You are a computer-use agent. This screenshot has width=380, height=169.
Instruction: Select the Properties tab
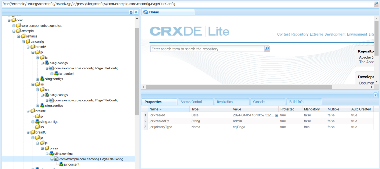point(159,102)
